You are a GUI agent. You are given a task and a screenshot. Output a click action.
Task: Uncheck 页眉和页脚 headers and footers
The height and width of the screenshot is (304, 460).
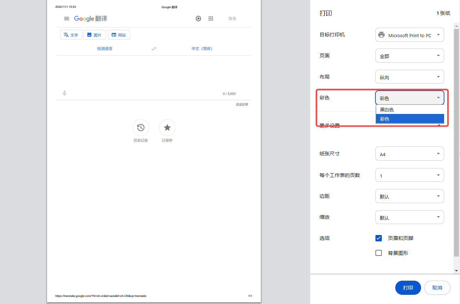379,238
